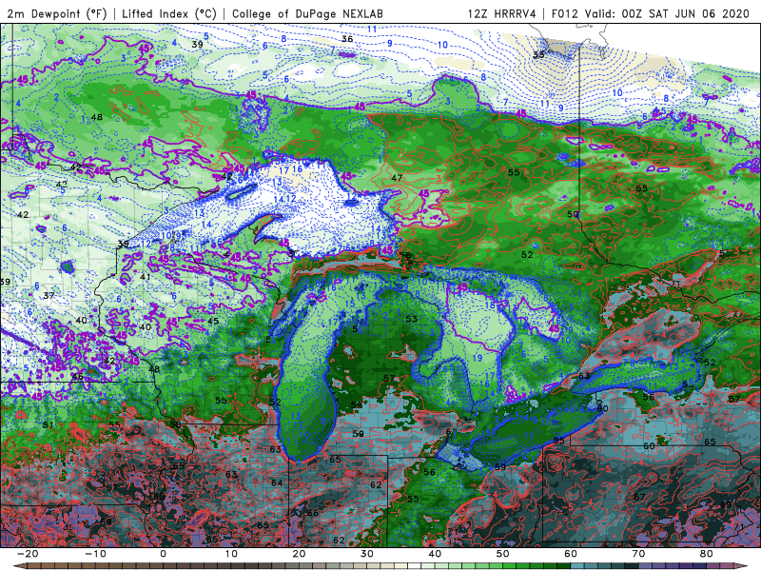The height and width of the screenshot is (571, 761).
Task: Click the right arrow end of color bar
Action: 742,566
